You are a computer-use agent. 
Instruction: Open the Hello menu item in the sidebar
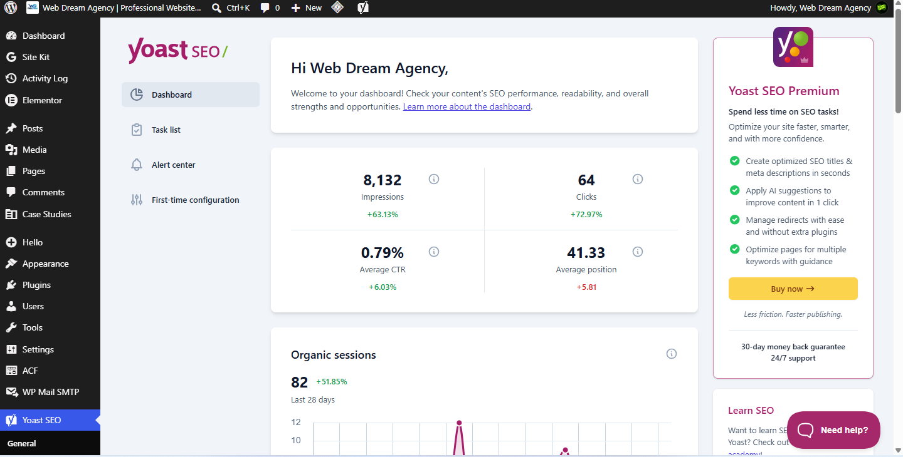tap(50, 242)
